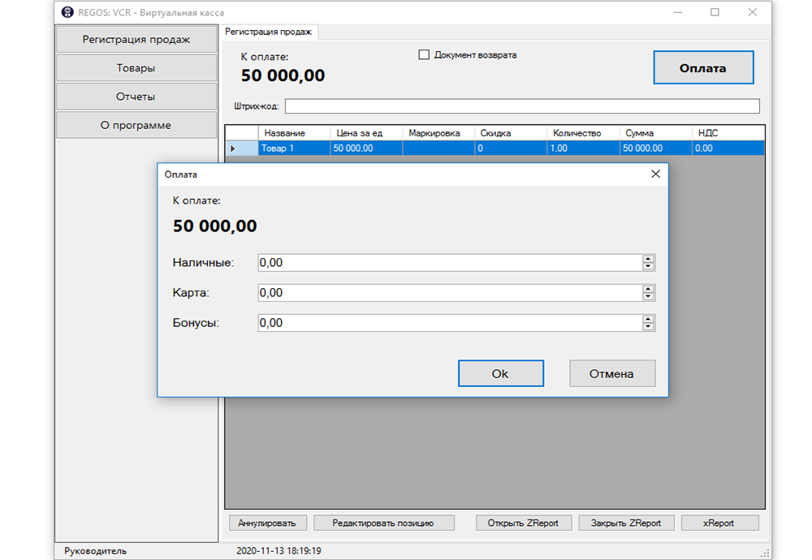The height and width of the screenshot is (560, 812).
Task: Select the row arrow indicator for Товар 1
Action: [234, 149]
